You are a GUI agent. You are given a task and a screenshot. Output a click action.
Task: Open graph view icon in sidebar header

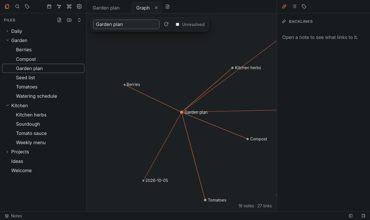pyautogui.click(x=59, y=6)
